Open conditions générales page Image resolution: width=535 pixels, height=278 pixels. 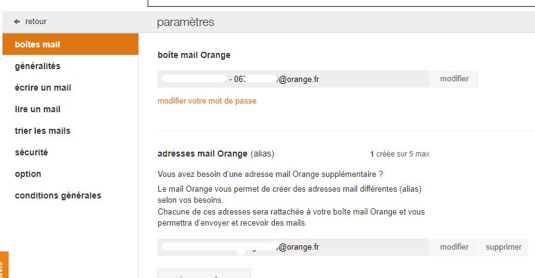(57, 195)
